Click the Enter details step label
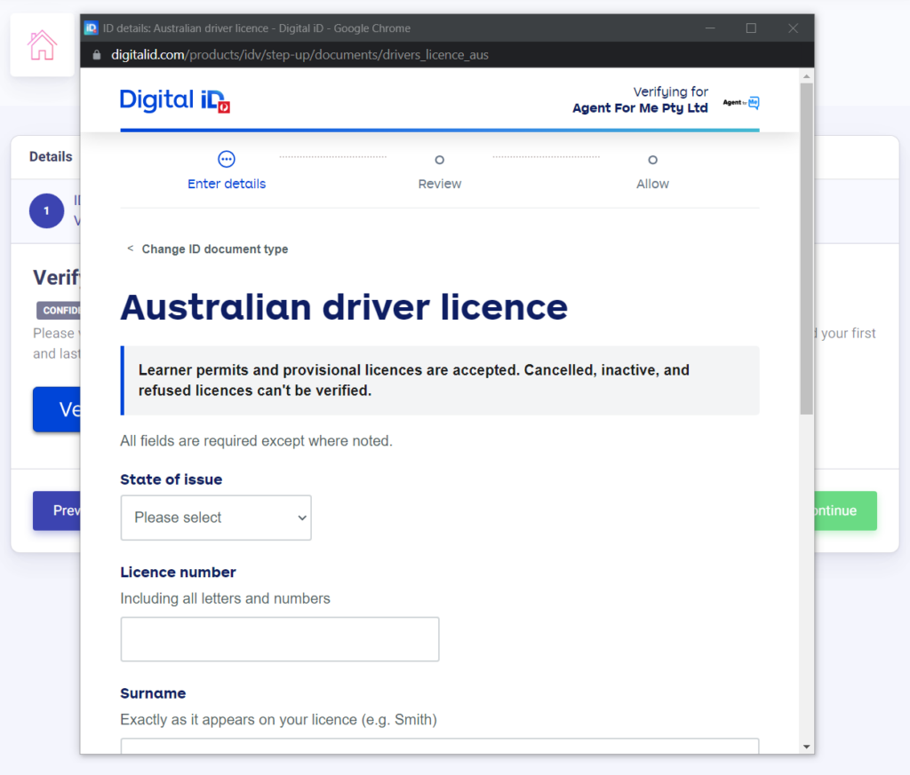 pos(227,184)
